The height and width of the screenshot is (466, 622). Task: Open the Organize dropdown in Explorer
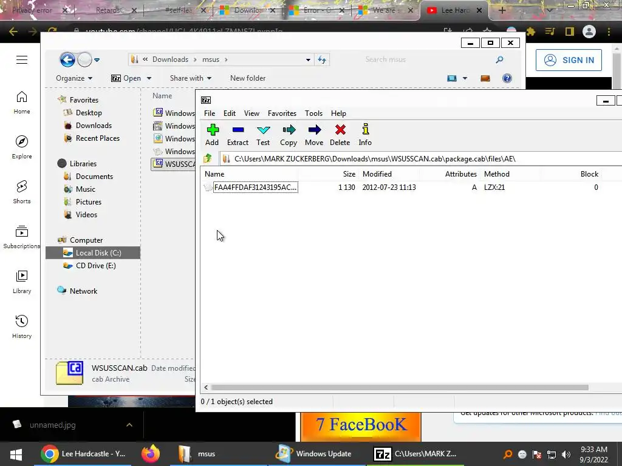74,78
